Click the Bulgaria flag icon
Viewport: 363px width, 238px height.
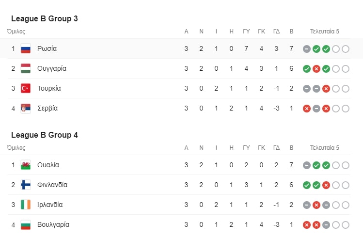coord(26,225)
